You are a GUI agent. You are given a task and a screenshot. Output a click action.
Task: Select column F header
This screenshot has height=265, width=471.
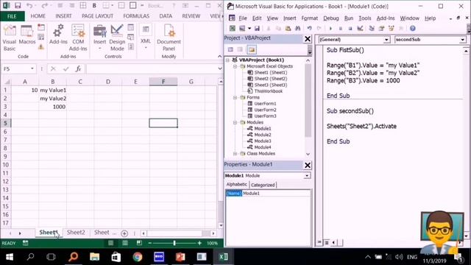click(163, 82)
